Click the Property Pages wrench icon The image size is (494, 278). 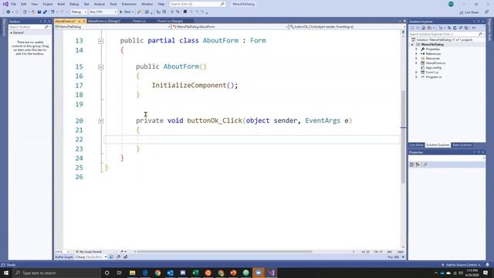(425, 164)
